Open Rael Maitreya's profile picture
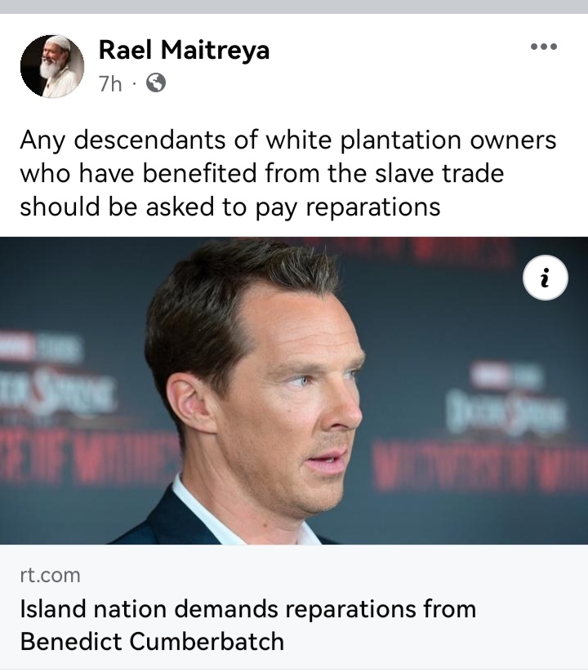 tap(52, 66)
